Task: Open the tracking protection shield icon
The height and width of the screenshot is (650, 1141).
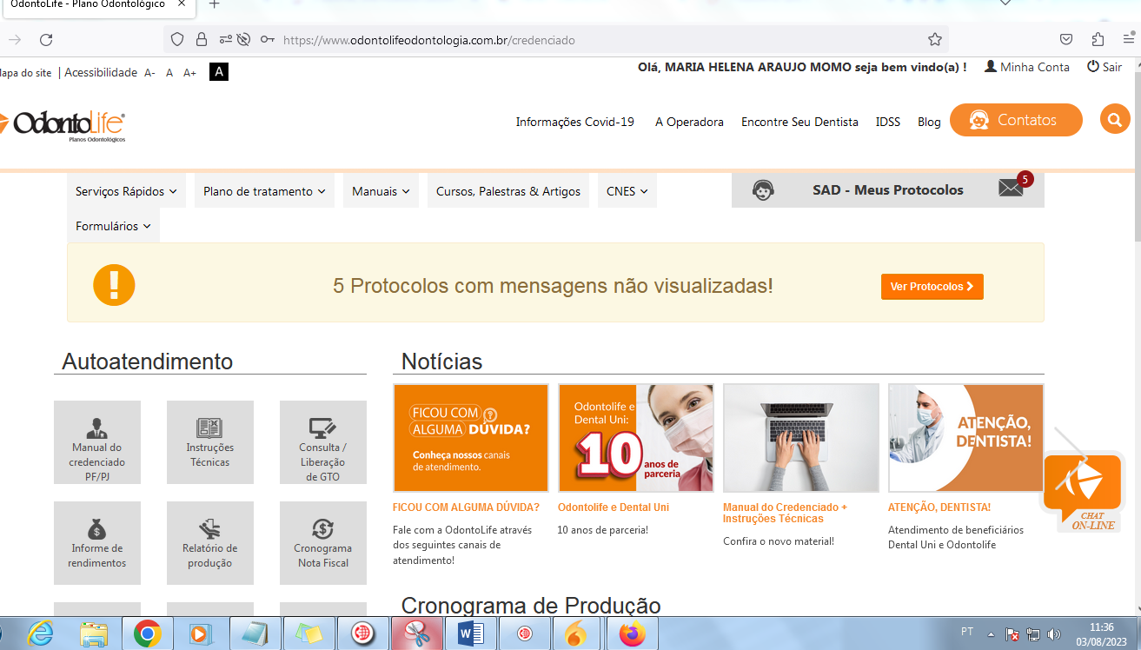Action: tap(177, 40)
